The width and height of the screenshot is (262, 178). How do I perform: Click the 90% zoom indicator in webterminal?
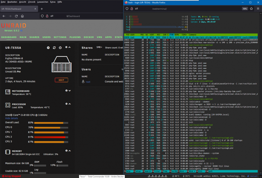tap(245, 9)
